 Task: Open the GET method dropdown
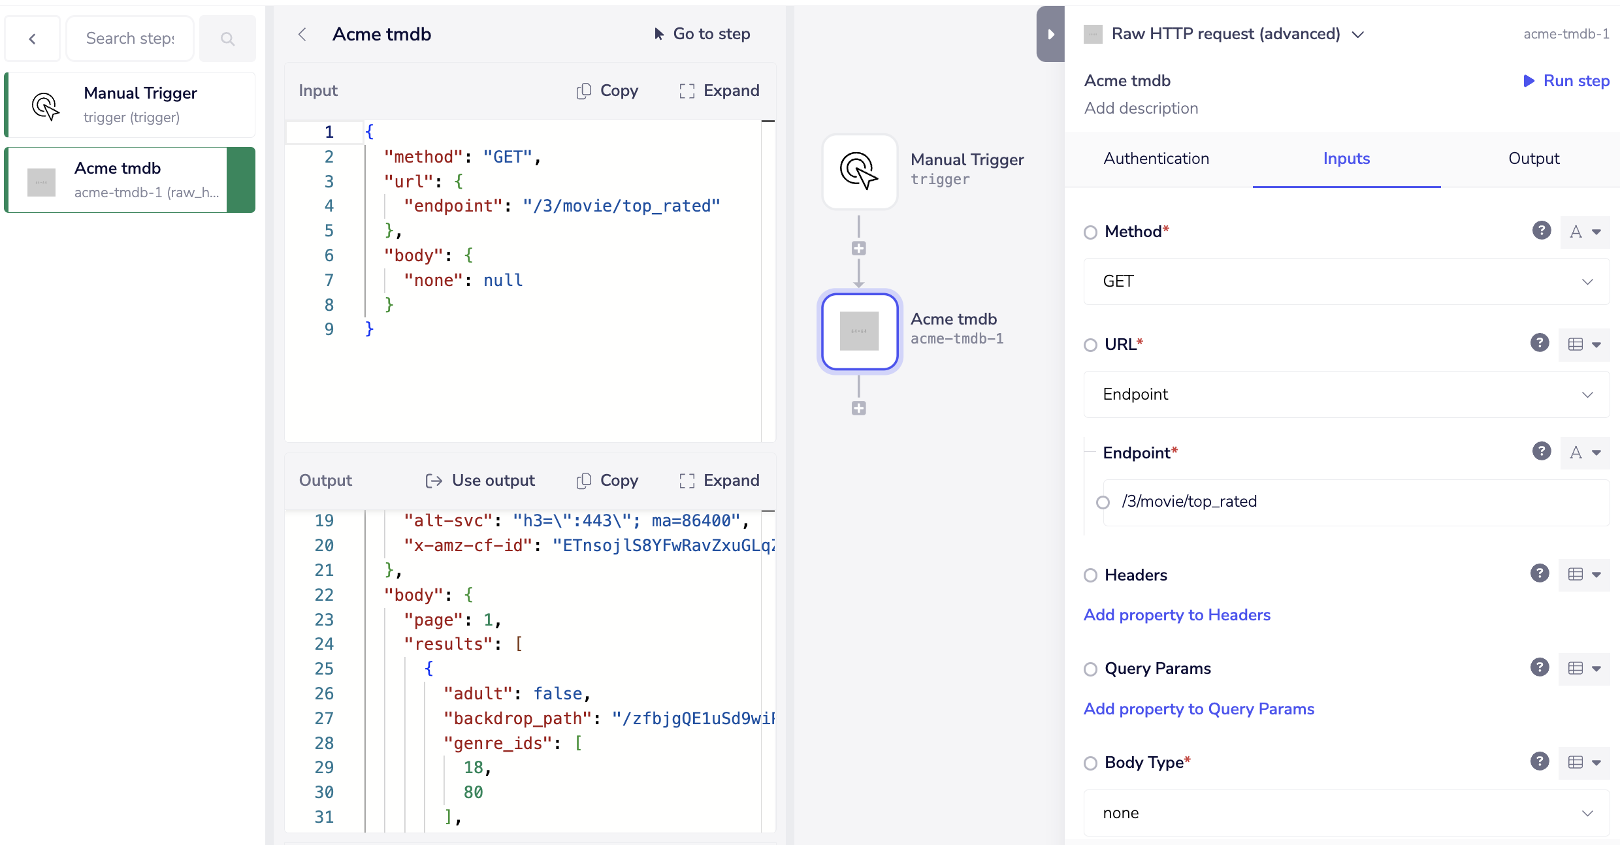click(x=1346, y=281)
